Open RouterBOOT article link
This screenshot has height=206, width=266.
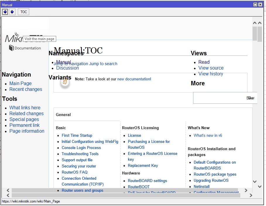[139, 187]
